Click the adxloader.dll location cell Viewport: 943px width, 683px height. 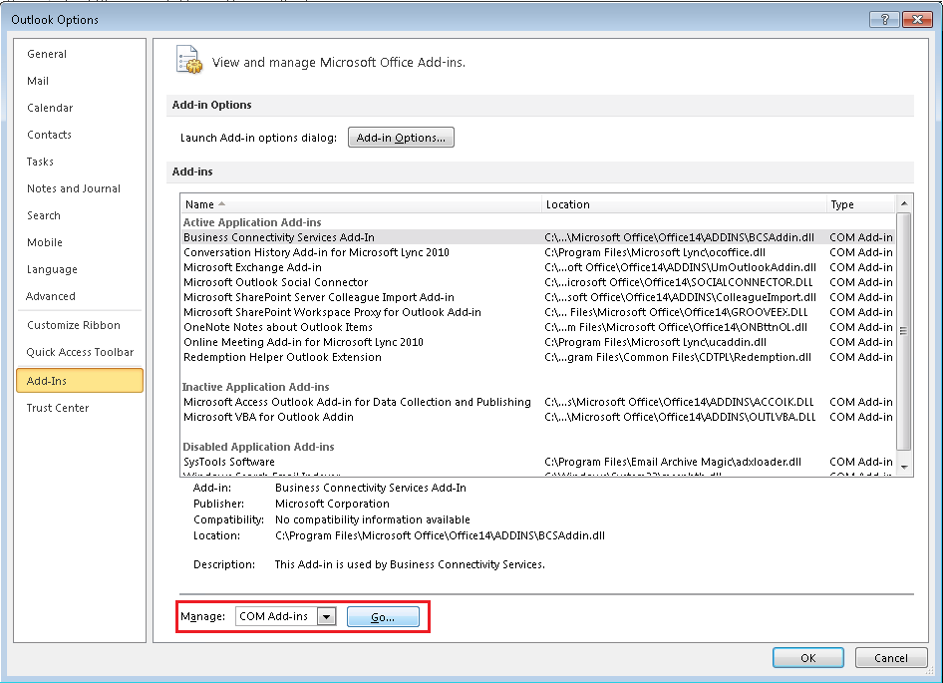[673, 463]
